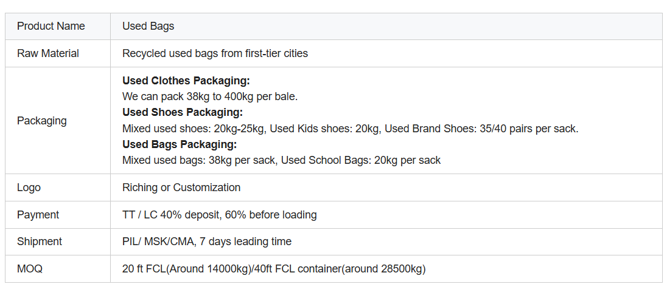The width and height of the screenshot is (667, 287).
Task: Click the line about 38kg to 400kg per bale
Action: tap(210, 96)
